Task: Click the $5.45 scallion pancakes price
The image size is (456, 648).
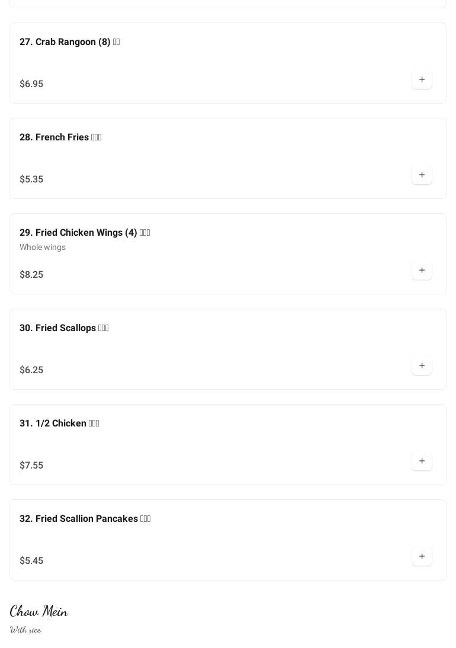Action: (31, 561)
